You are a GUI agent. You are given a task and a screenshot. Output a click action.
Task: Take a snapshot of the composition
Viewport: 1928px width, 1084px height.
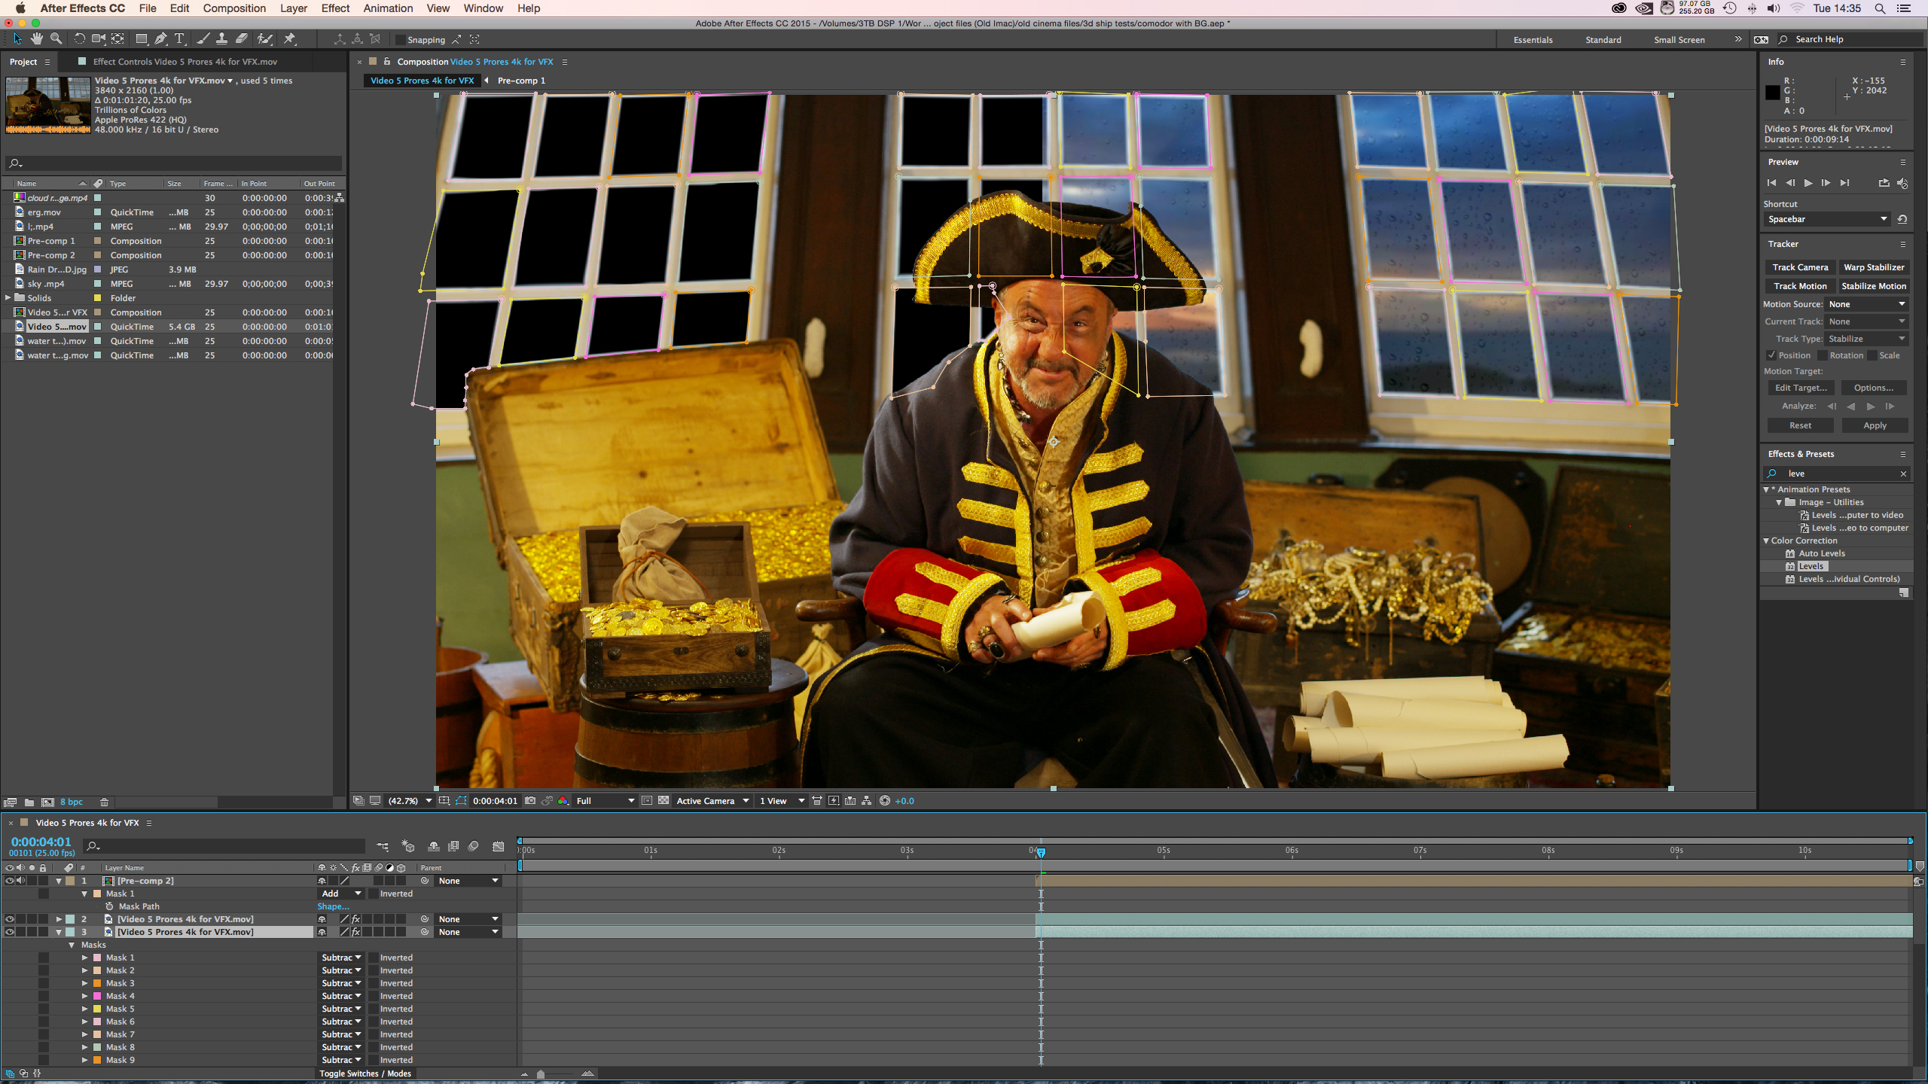[x=530, y=800]
